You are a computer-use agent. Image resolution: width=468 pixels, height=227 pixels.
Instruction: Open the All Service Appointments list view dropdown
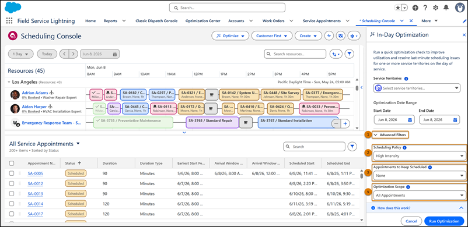coord(78,144)
